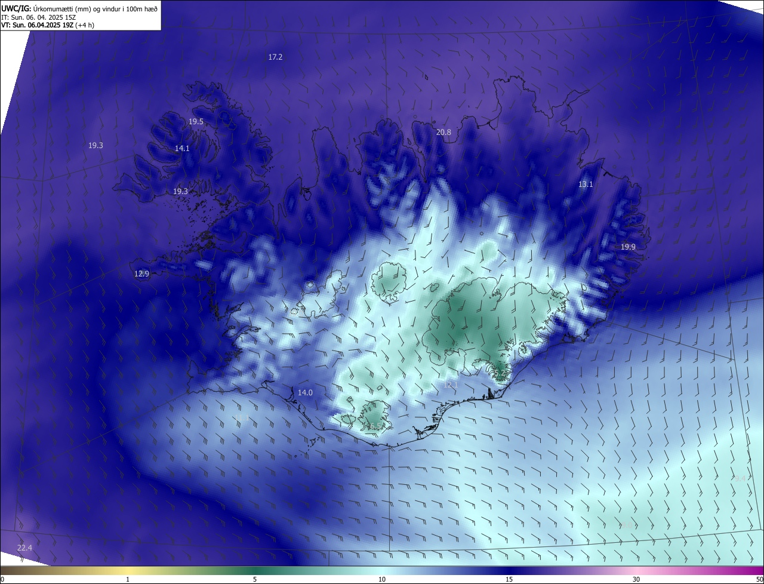
Task: Click the 1 tick on the color scale
Action: point(128,579)
